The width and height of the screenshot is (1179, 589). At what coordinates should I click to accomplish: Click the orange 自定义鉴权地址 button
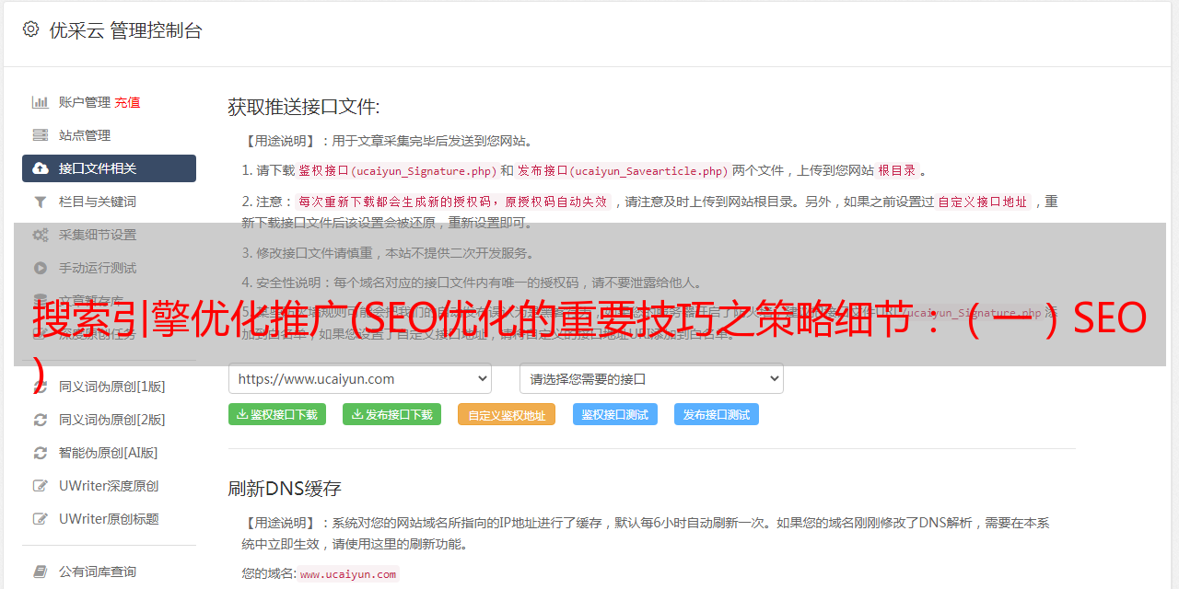[x=507, y=414]
